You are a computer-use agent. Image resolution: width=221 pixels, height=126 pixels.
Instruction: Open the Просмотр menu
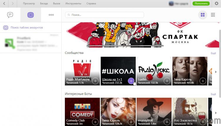[x=29, y=4]
